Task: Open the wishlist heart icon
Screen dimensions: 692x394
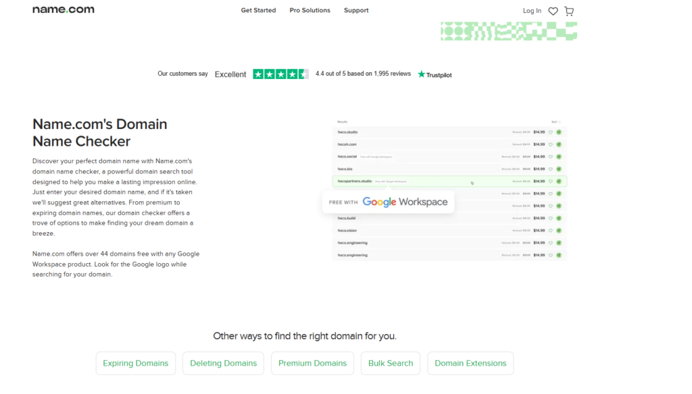Action: click(553, 11)
